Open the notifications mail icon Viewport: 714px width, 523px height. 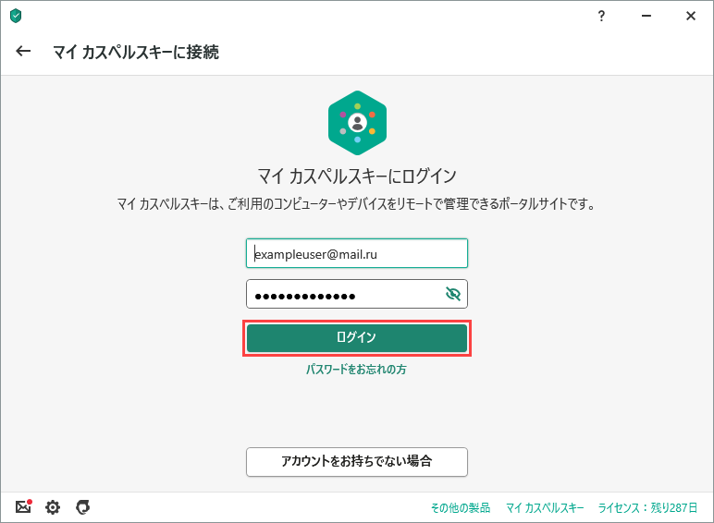coord(23,506)
